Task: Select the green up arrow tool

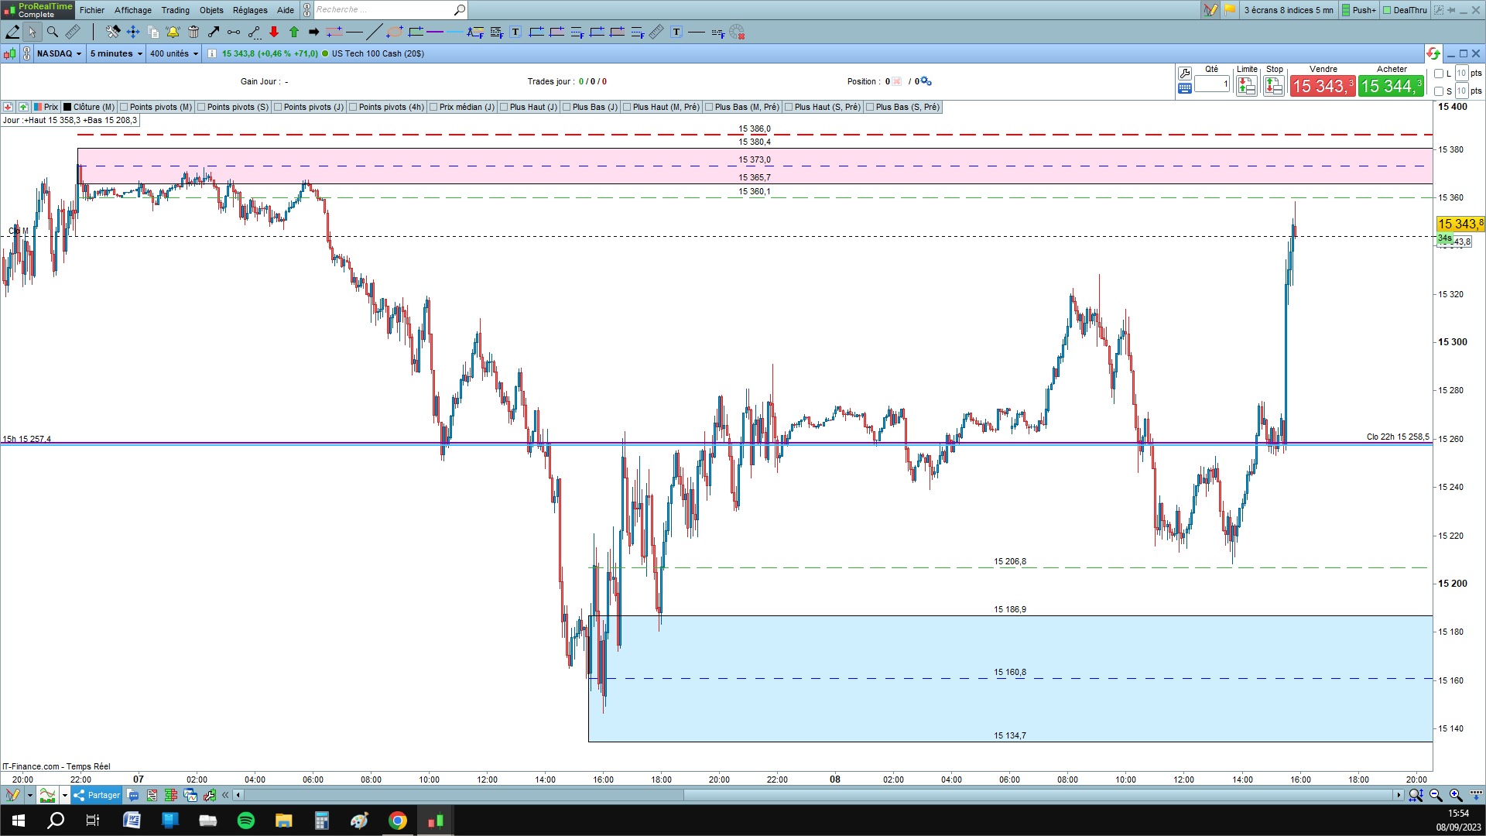Action: (x=294, y=32)
